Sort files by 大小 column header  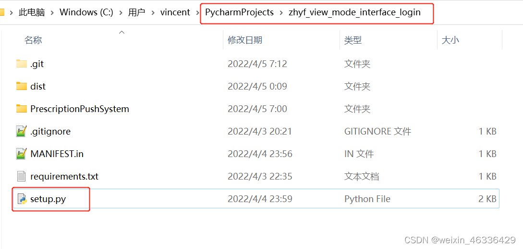(x=450, y=40)
